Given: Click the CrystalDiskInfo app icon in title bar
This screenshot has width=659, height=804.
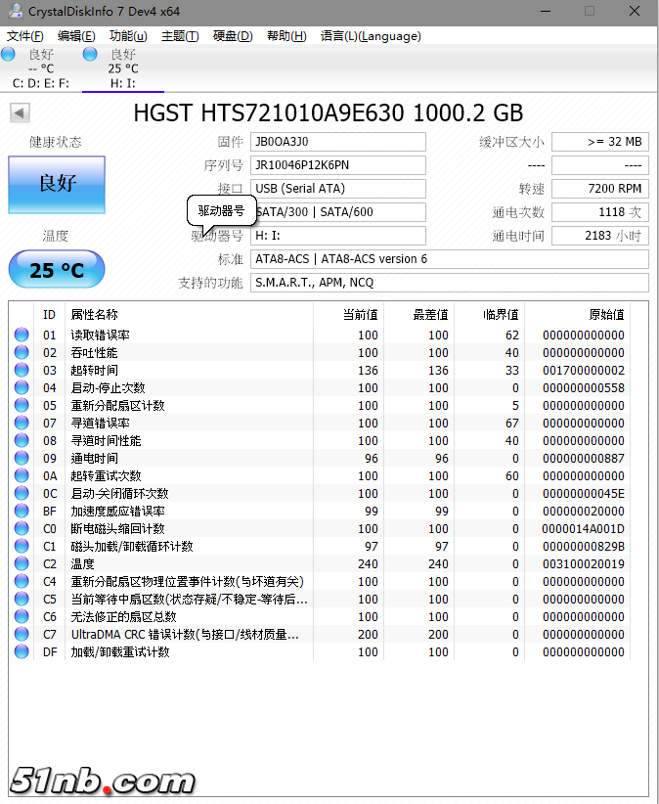Looking at the screenshot, I should pos(14,12).
